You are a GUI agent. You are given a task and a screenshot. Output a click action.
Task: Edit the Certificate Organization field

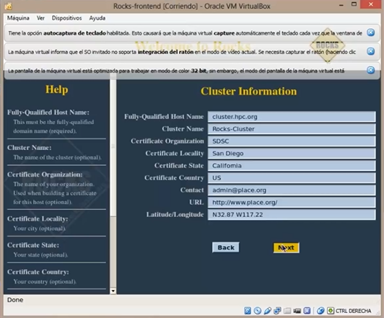292,141
